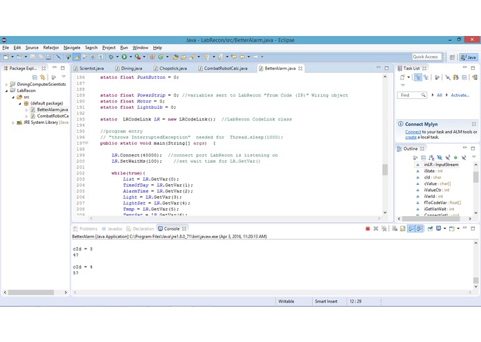This screenshot has width=481, height=342.
Task: Click the Open Perspective icon
Action: pos(452,57)
